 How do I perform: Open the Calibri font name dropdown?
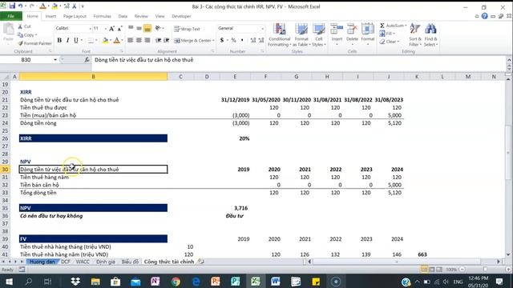click(90, 29)
